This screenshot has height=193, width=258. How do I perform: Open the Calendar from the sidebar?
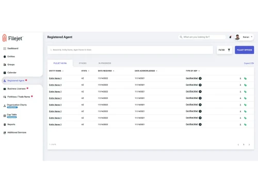tap(10, 73)
